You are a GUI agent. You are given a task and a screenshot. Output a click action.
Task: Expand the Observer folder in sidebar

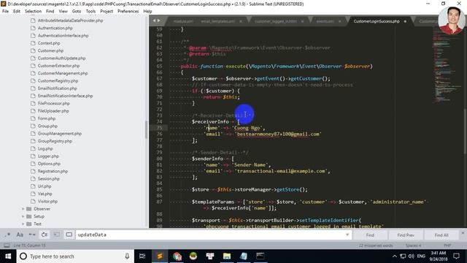point(23,209)
